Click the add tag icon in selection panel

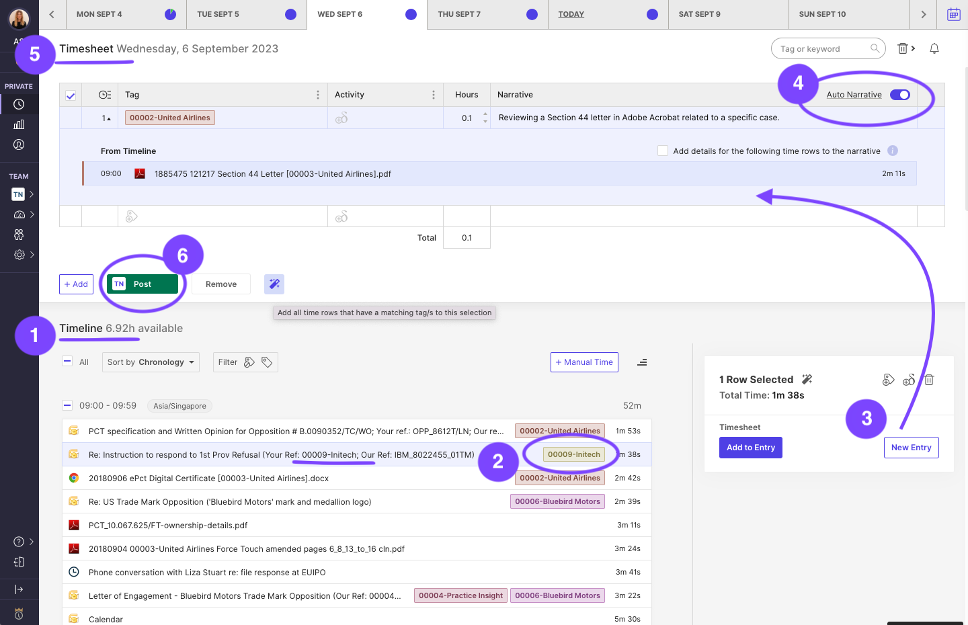point(888,380)
